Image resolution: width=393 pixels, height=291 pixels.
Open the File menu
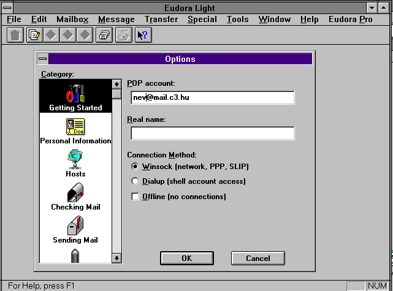[x=14, y=19]
